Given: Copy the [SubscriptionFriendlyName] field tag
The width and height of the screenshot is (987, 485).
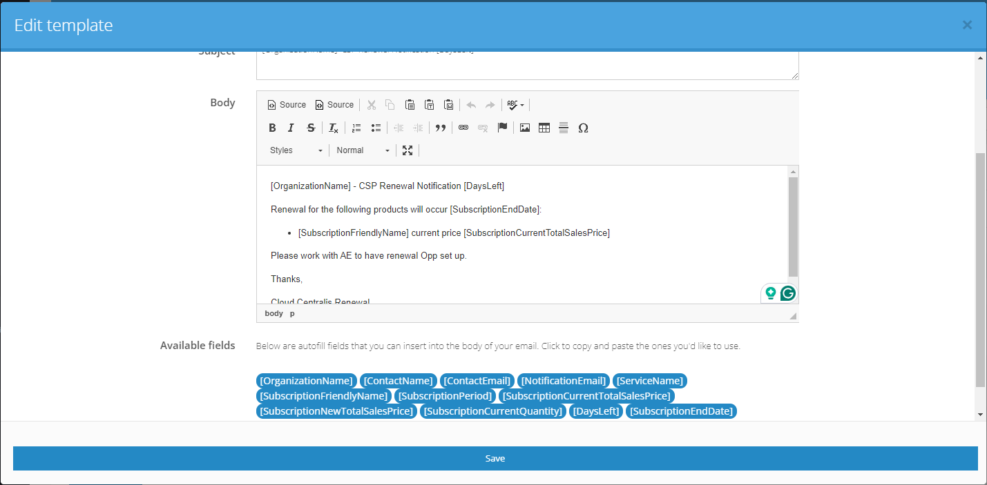Looking at the screenshot, I should click(x=324, y=396).
